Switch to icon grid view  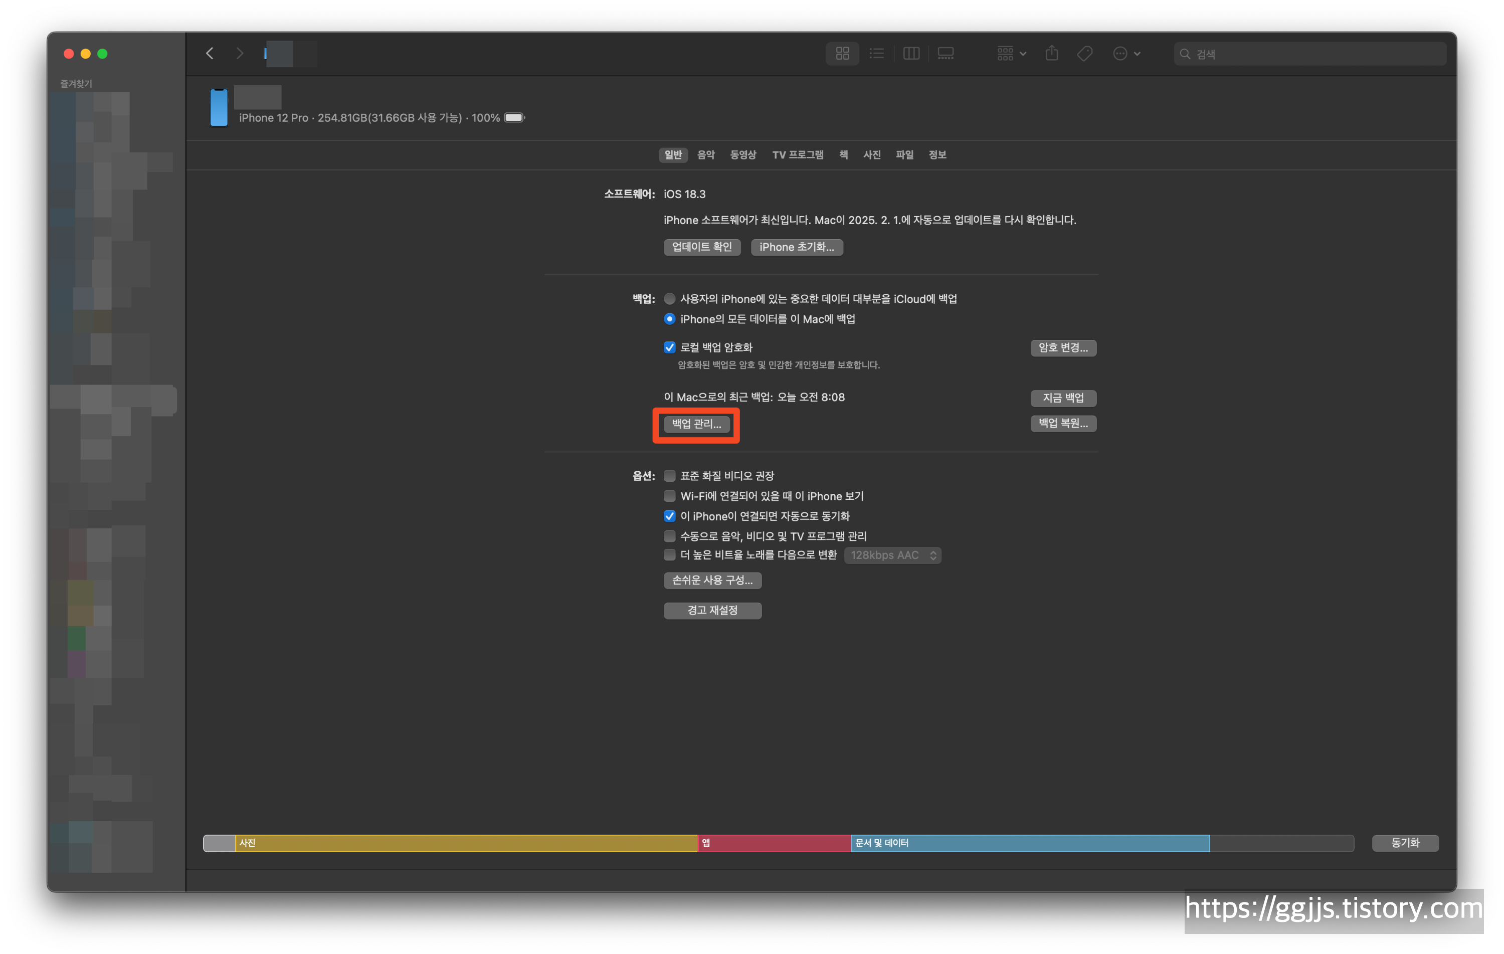pos(842,54)
